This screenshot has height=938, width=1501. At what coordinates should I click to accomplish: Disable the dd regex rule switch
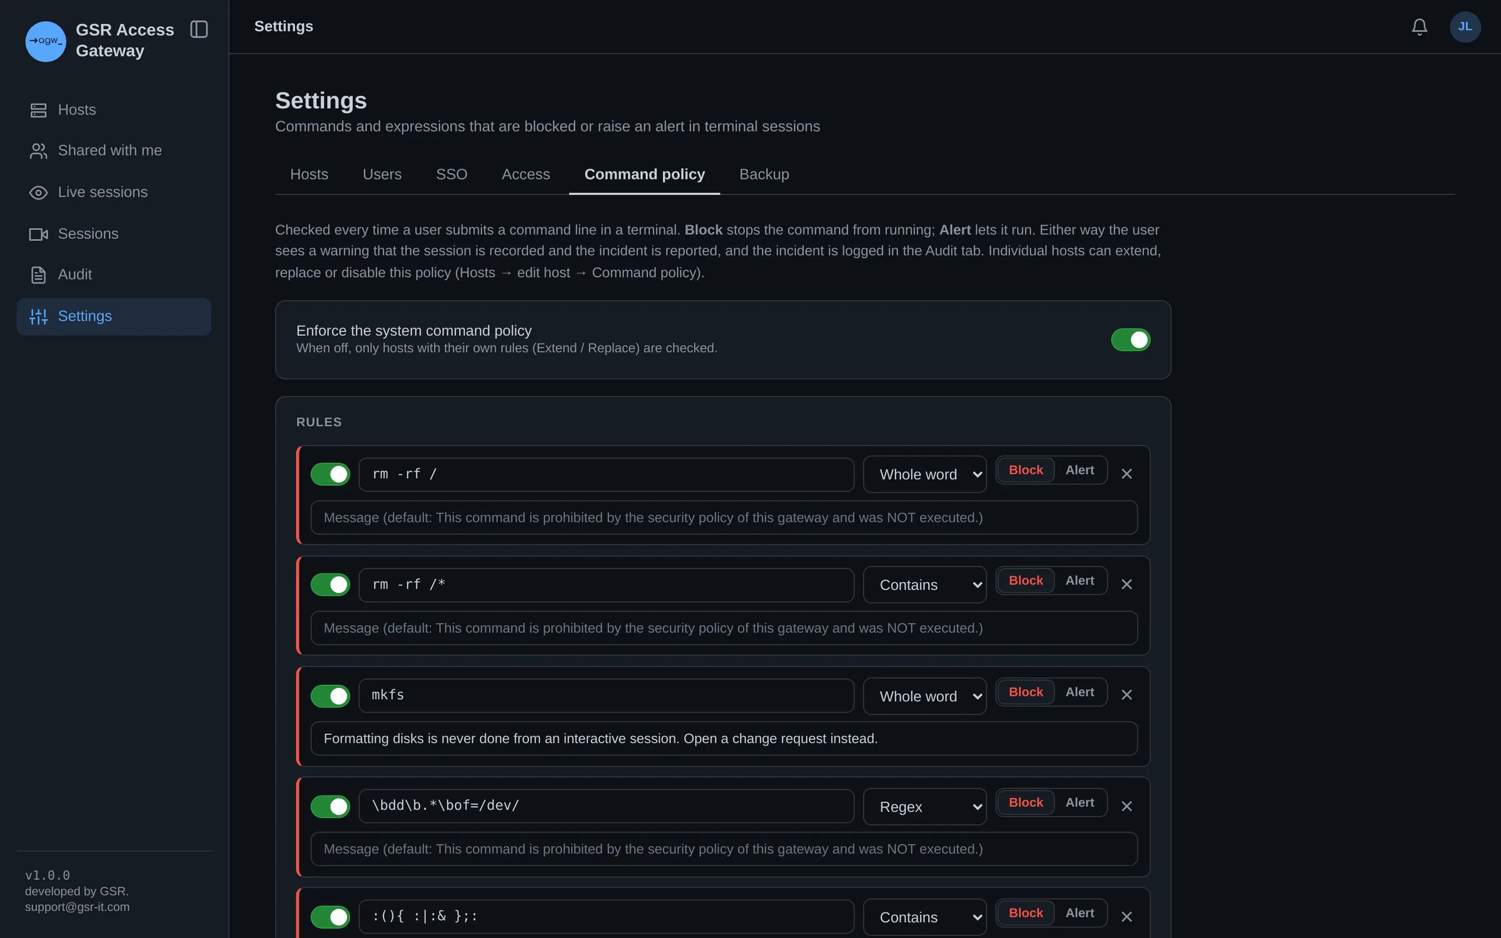pyautogui.click(x=330, y=807)
